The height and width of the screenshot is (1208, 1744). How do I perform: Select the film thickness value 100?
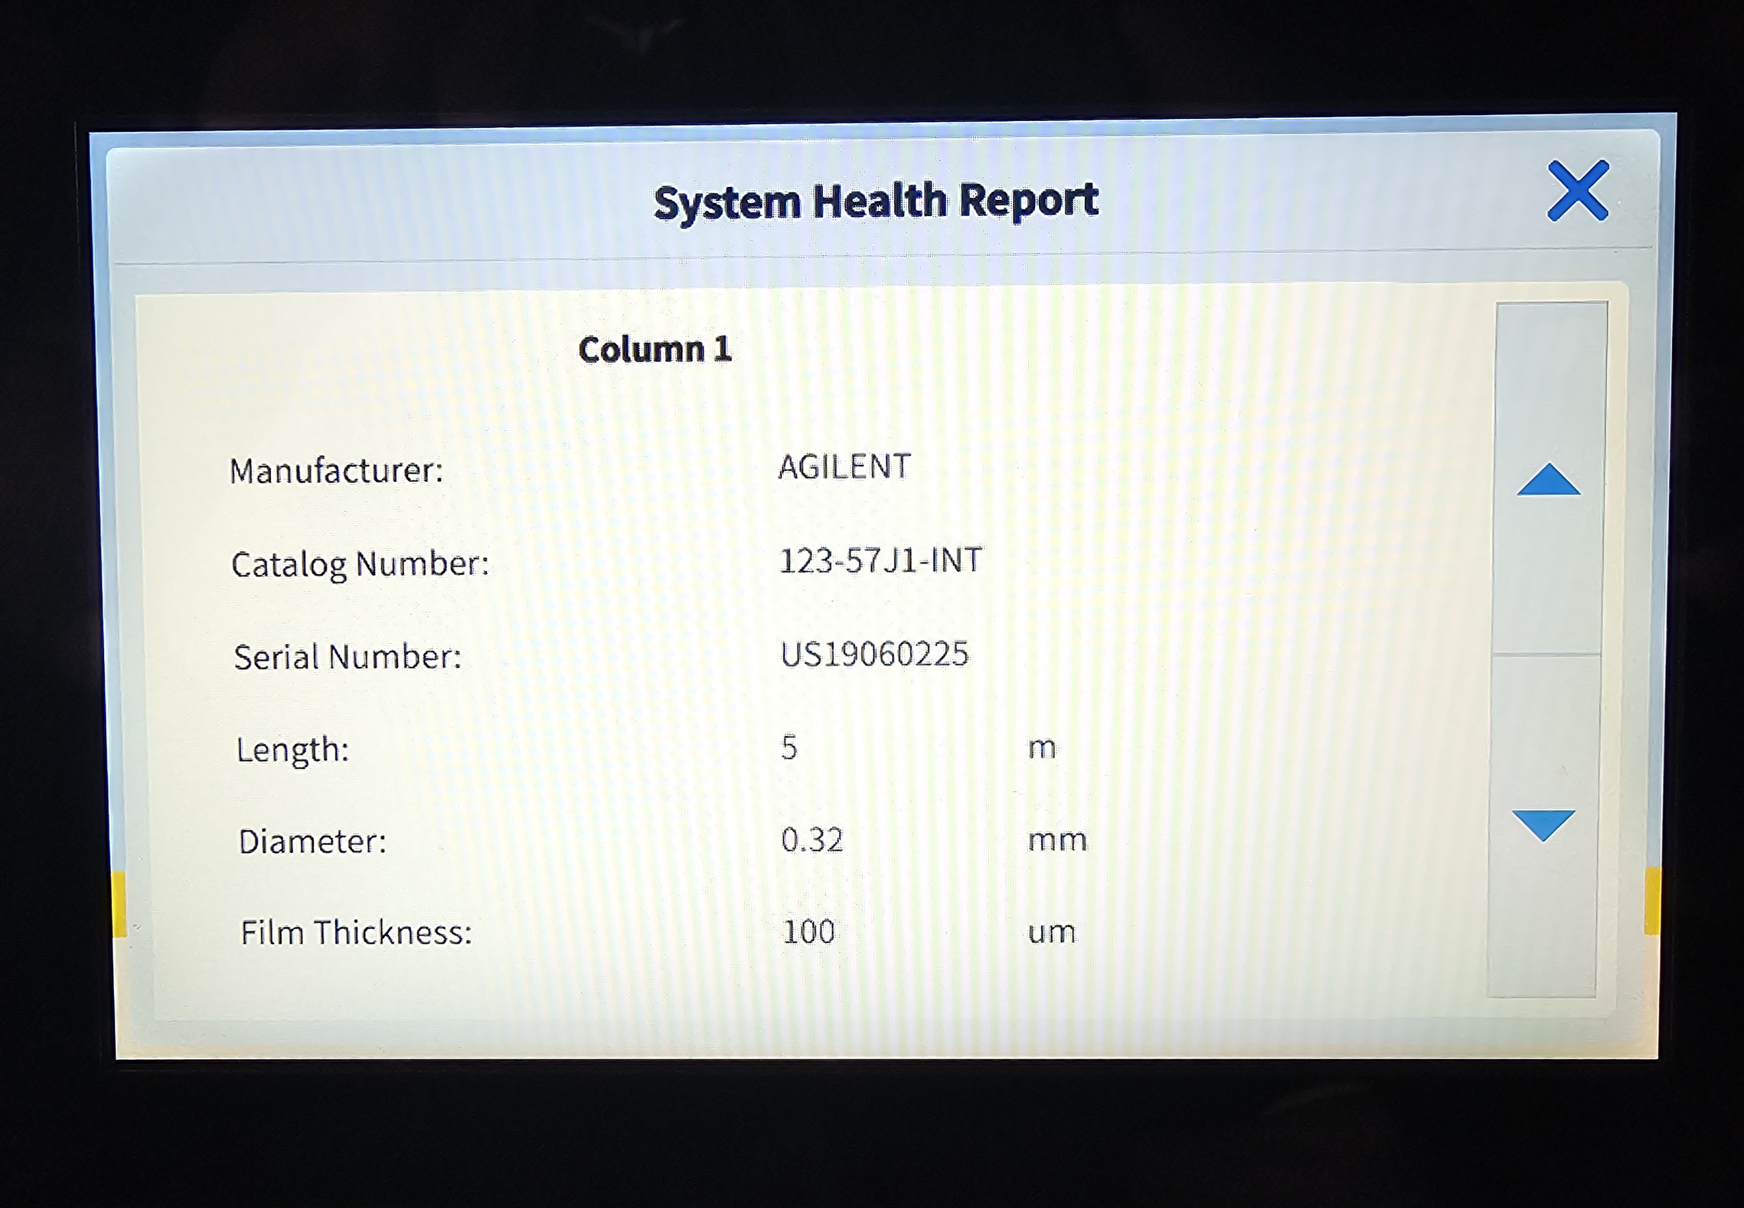pos(809,932)
